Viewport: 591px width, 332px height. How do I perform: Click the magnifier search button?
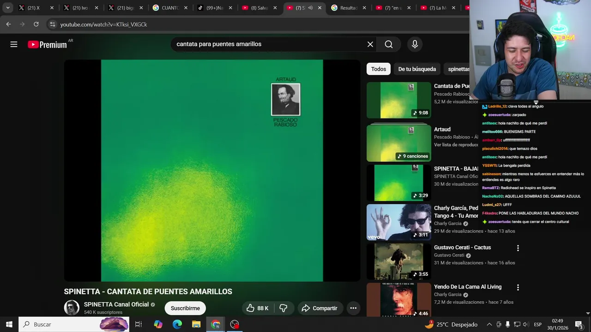coord(389,44)
